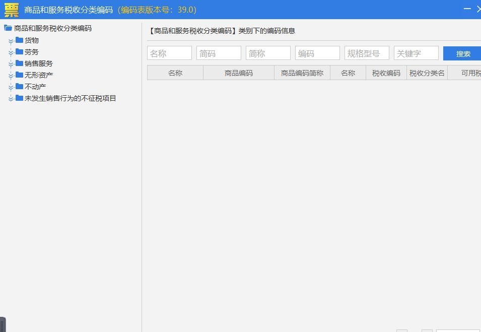Image resolution: width=481 pixels, height=332 pixels.
Task: Expand the 无形资产 category arrow
Action: (x=11, y=76)
